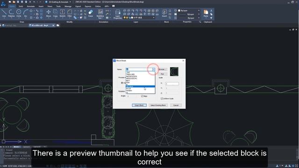The width and height of the screenshot is (299, 168).
Task: Select the radio button under Process
Action: click(122, 83)
